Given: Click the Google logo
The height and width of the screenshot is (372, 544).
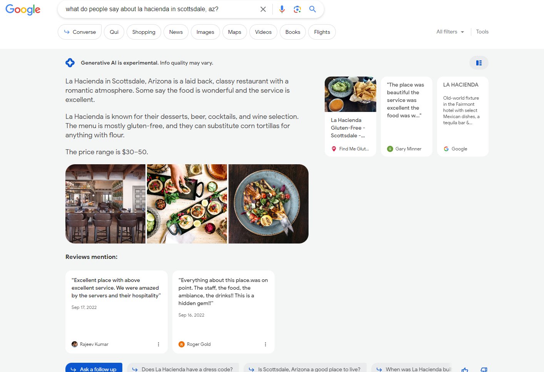Looking at the screenshot, I should pos(23,10).
